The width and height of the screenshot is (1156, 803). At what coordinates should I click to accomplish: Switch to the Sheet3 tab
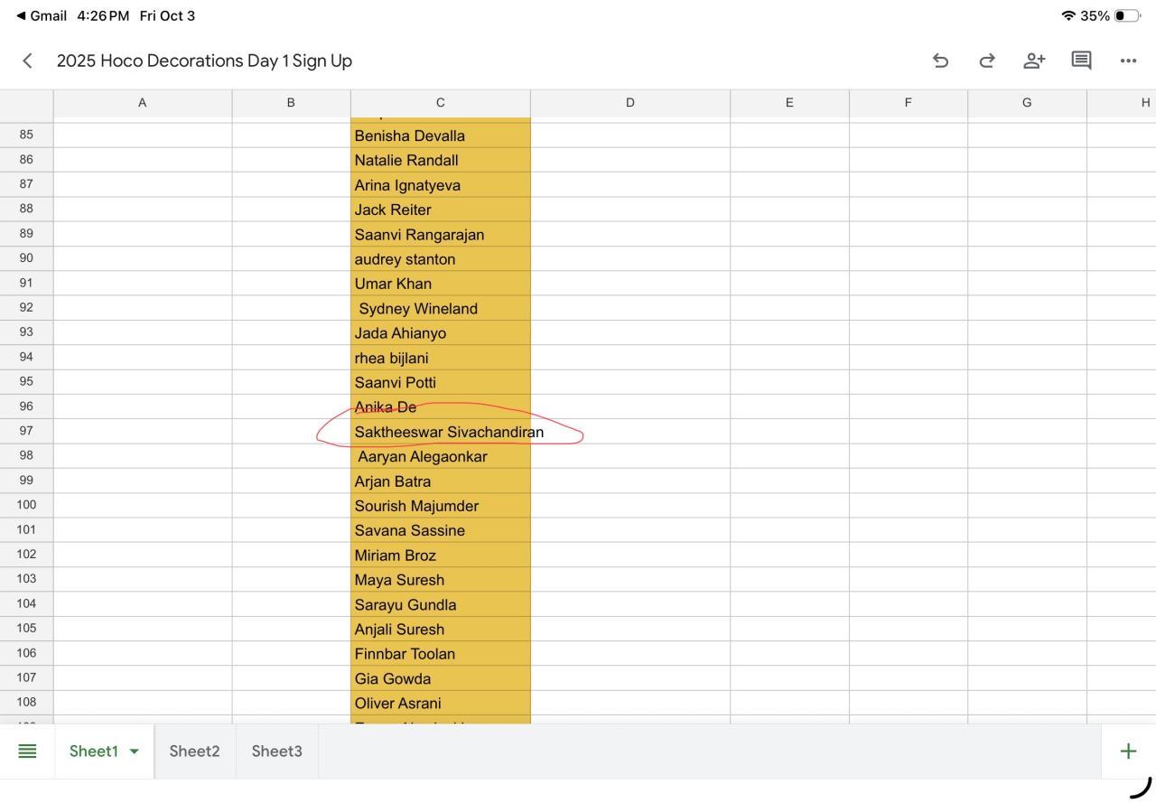[276, 751]
